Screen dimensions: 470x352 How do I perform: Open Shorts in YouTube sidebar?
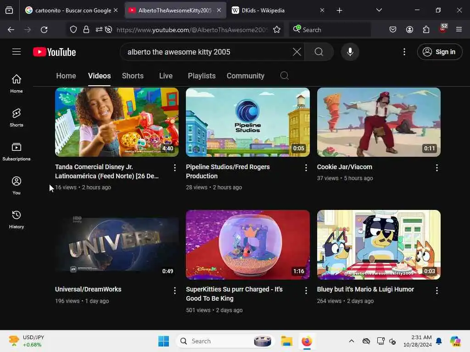tap(17, 118)
